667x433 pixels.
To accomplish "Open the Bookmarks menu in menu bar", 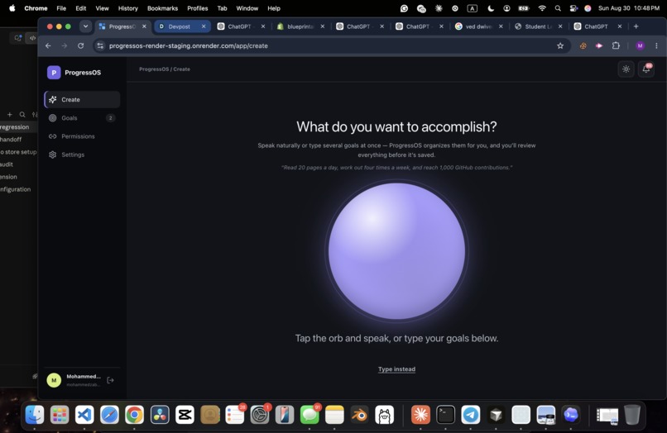I will pos(162,8).
